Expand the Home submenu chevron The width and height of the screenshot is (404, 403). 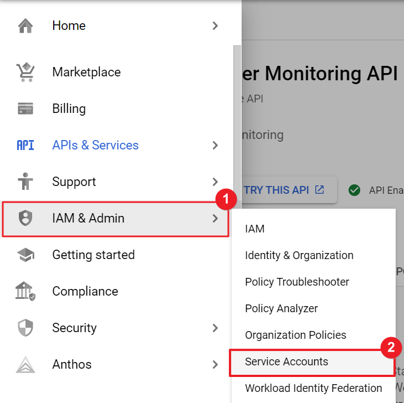pyautogui.click(x=215, y=25)
